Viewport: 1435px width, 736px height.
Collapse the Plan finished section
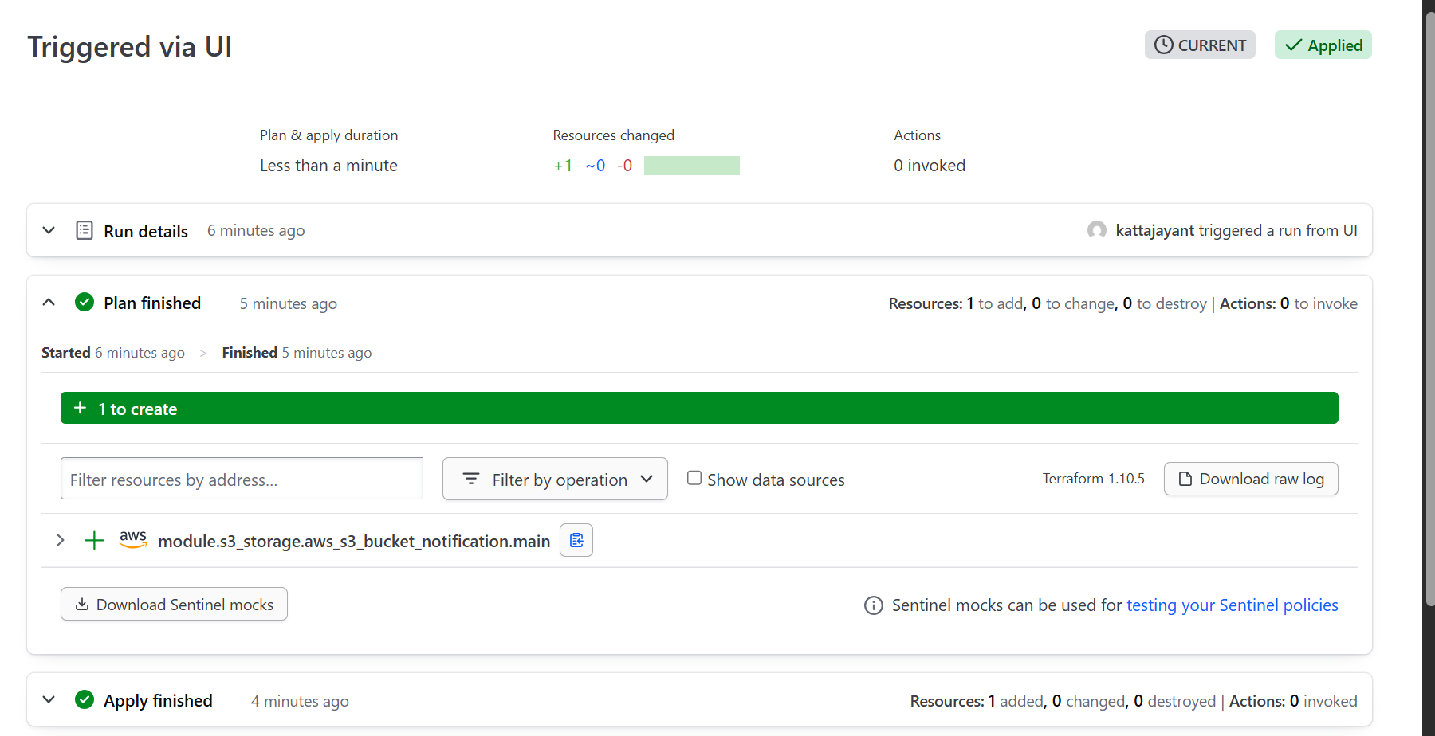click(x=49, y=303)
